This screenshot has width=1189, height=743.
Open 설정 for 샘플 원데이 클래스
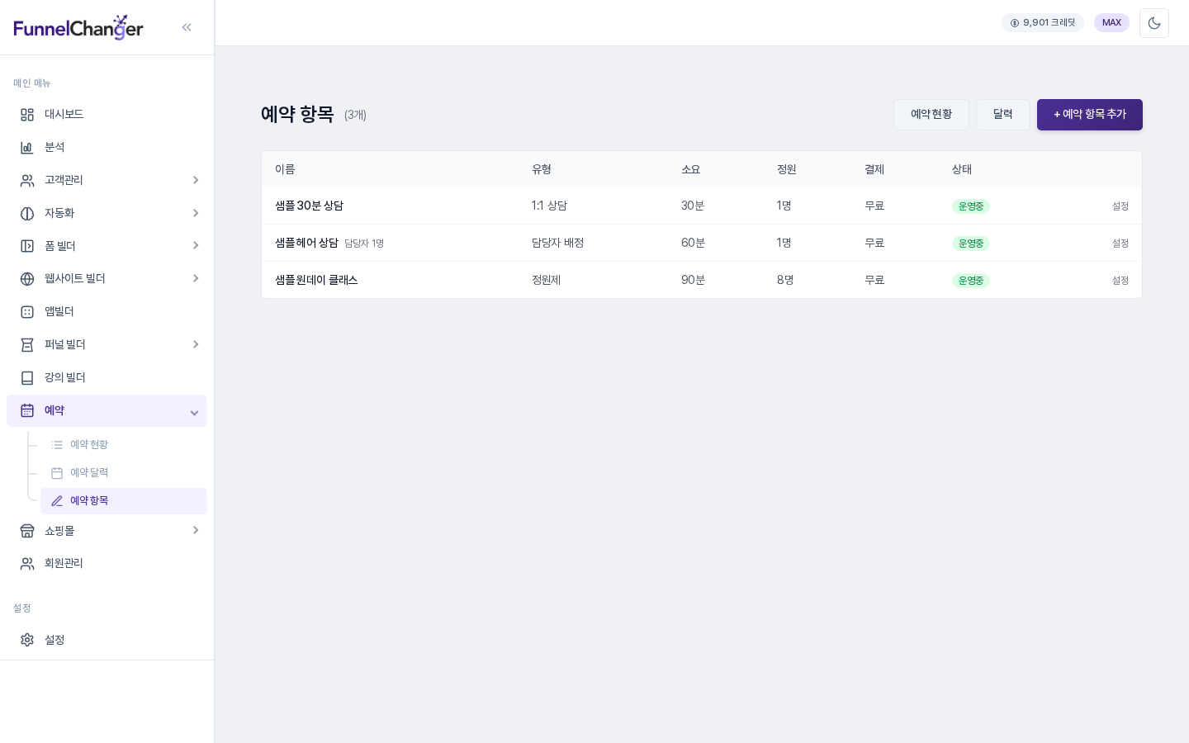1120,281
